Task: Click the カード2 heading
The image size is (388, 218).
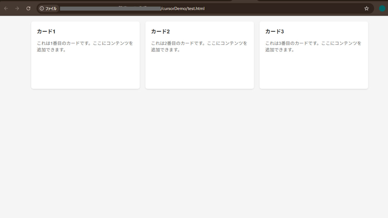Action: pos(160,31)
